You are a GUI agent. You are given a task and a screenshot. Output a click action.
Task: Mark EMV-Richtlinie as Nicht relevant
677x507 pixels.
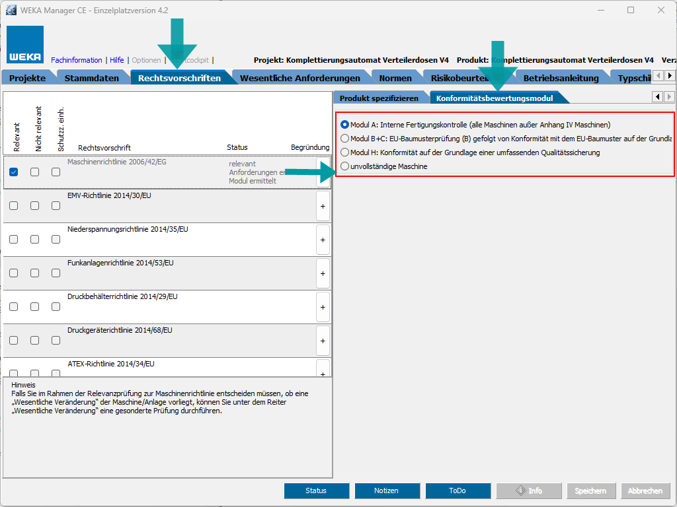34,206
